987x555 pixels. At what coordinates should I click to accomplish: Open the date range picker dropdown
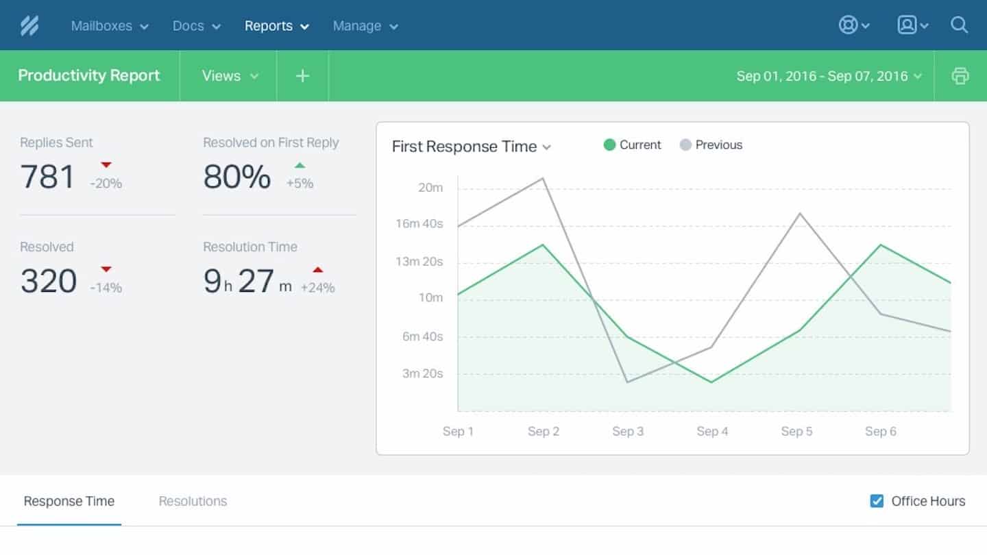tap(829, 76)
